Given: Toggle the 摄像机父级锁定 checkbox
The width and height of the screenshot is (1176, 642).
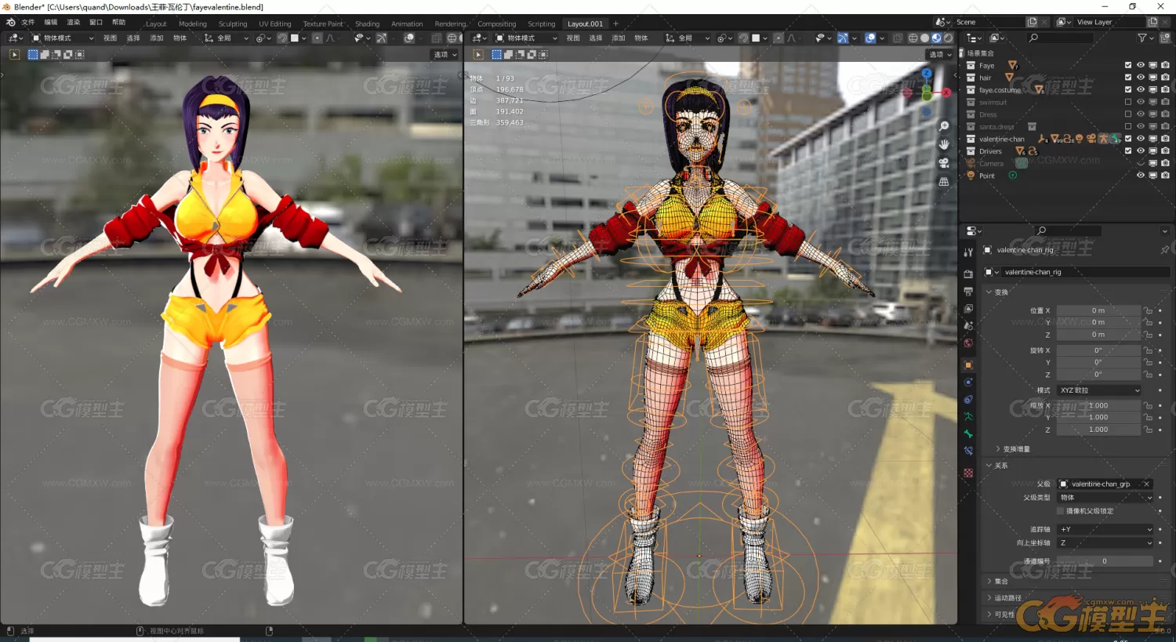Looking at the screenshot, I should point(1061,511).
